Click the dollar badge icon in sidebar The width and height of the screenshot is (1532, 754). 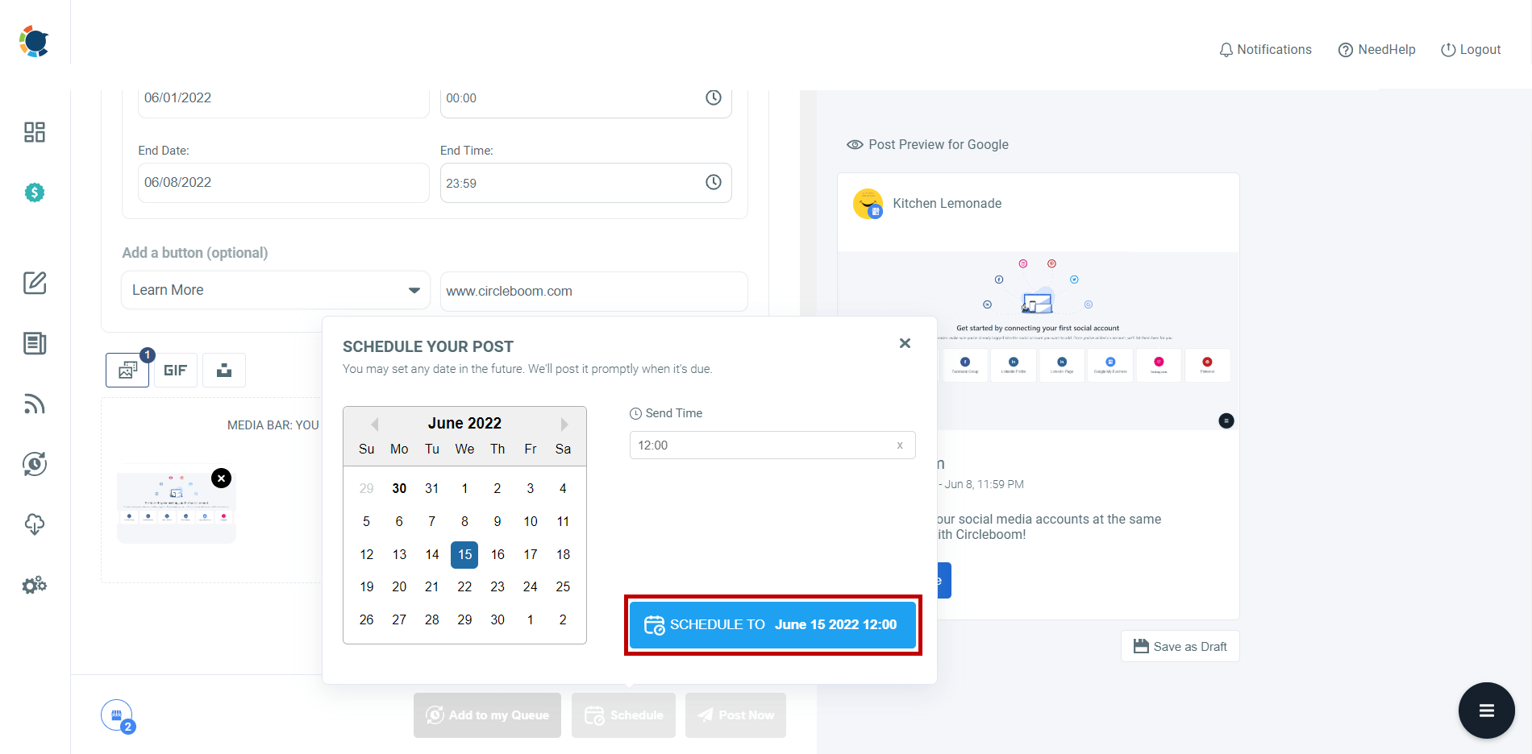point(34,193)
